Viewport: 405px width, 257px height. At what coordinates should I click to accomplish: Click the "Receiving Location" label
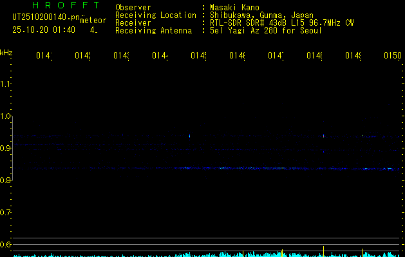pyautogui.click(x=156, y=15)
